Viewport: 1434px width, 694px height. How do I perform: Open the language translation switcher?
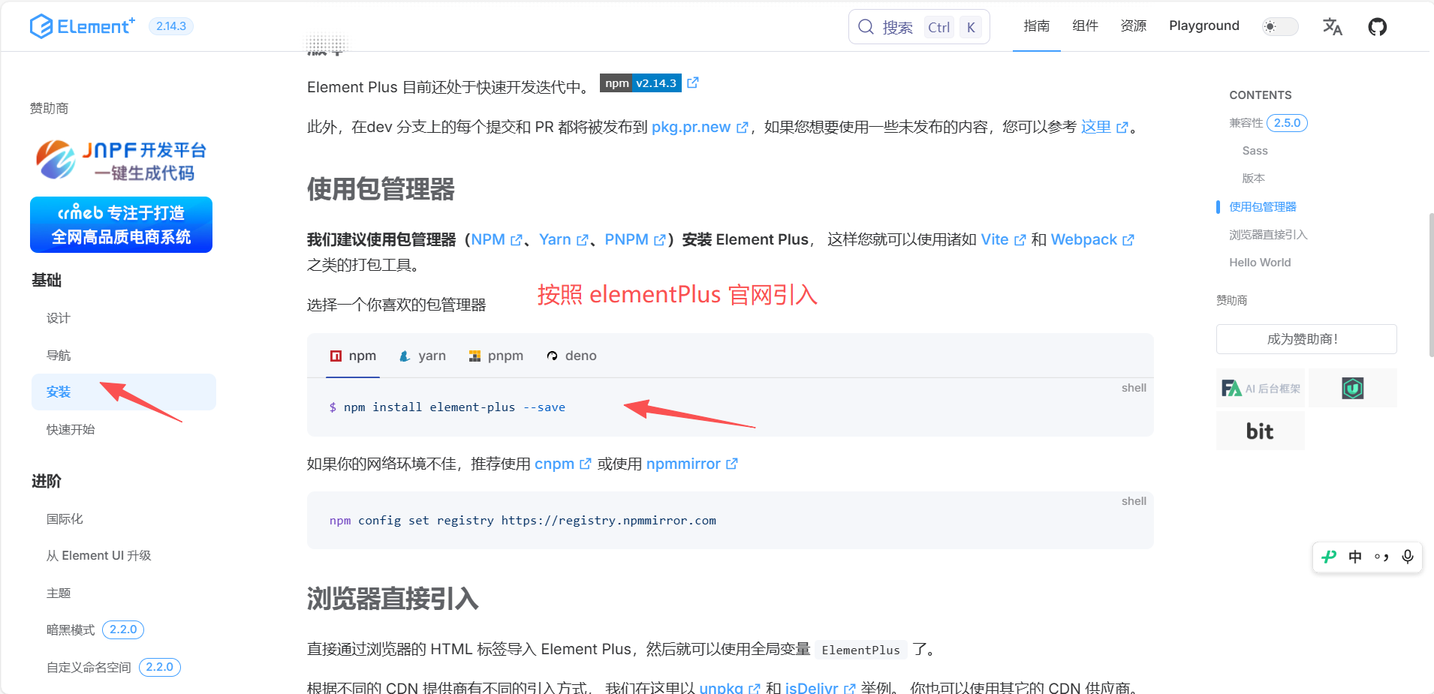(1332, 27)
